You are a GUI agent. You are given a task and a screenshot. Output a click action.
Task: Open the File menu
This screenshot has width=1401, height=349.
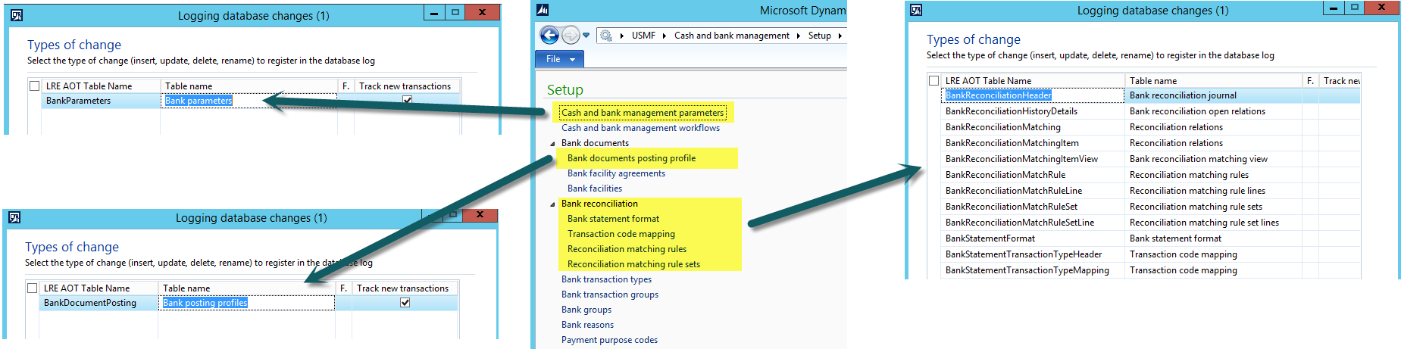tap(560, 59)
